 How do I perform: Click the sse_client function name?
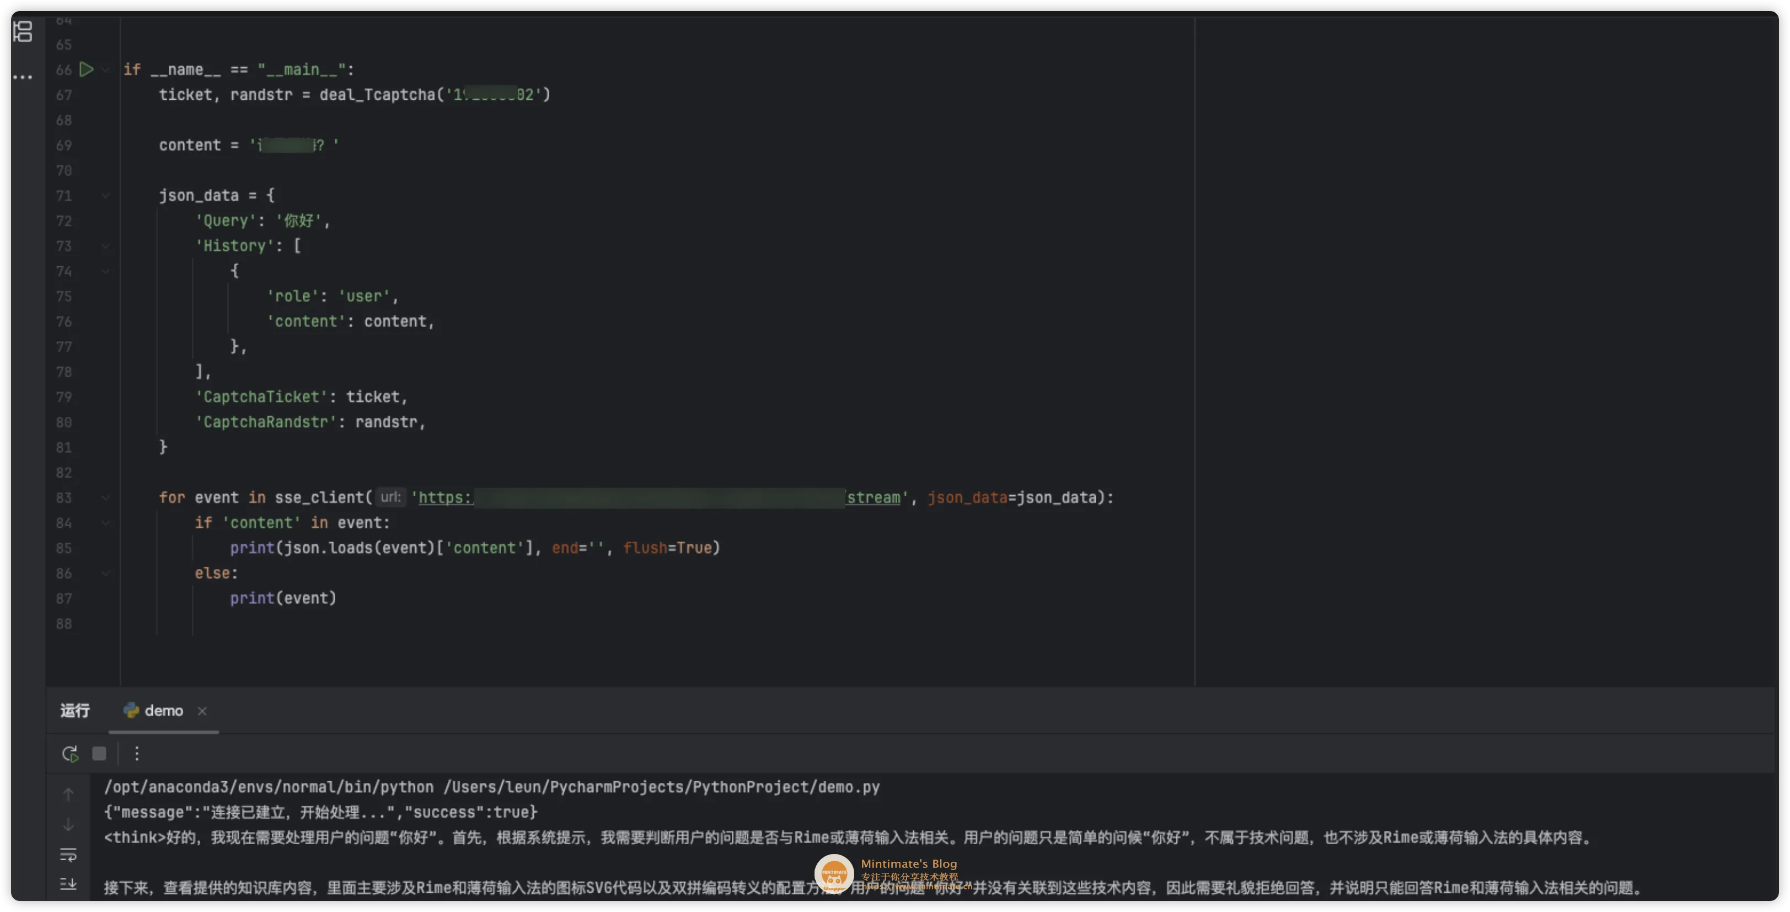click(x=319, y=498)
